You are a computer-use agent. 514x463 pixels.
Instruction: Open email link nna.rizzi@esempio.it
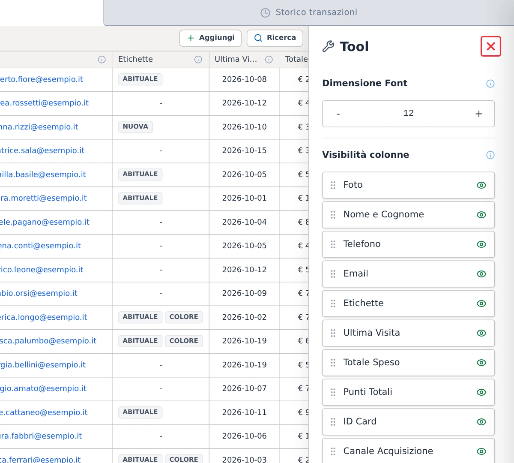pos(39,127)
